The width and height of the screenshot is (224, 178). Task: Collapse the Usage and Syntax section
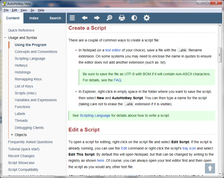(5, 38)
